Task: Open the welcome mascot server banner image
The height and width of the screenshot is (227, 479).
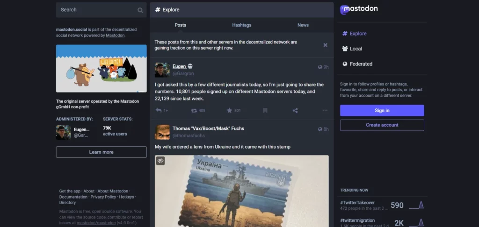Action: 101,68
